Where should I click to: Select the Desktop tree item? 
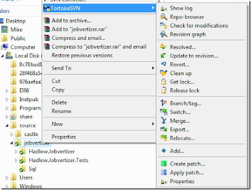[x=16, y=21]
